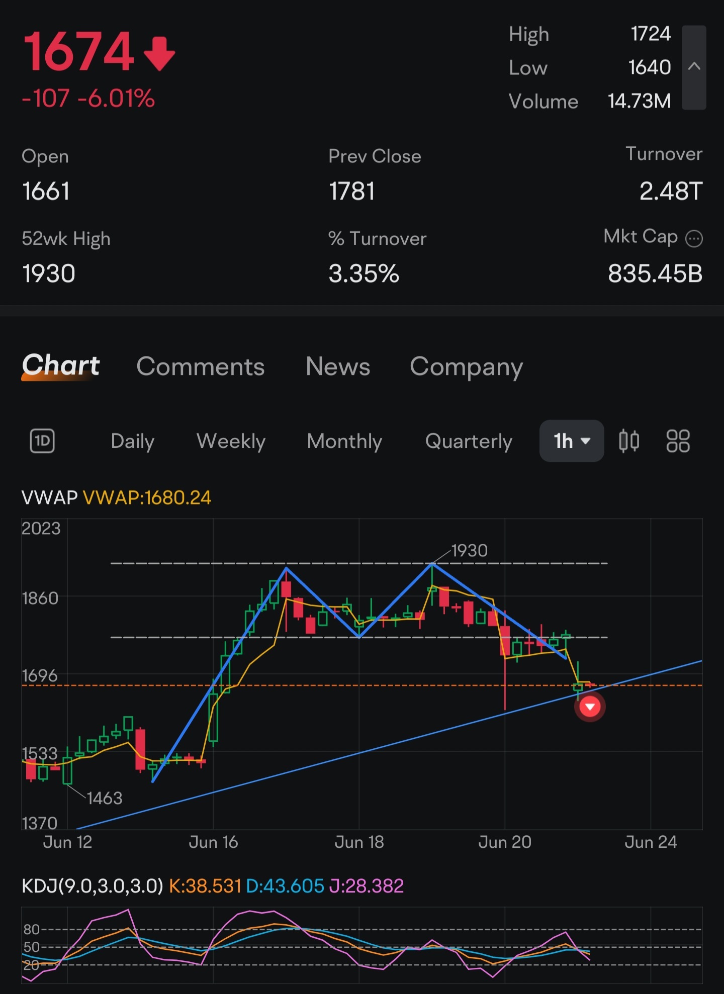The height and width of the screenshot is (994, 724).
Task: Tap the High value 1724
Action: click(651, 34)
